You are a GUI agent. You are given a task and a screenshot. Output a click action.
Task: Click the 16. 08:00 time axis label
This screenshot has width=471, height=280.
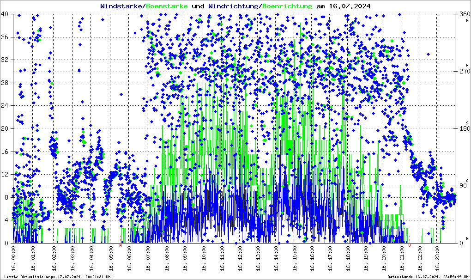coord(166,258)
